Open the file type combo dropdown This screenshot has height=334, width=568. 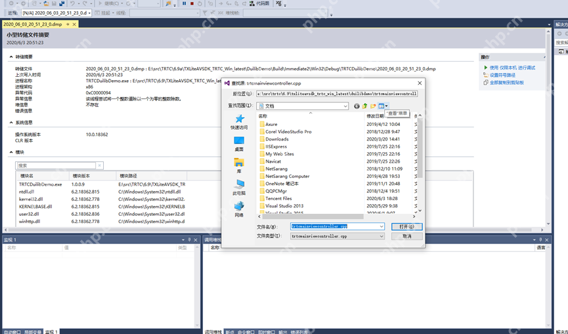[382, 236]
